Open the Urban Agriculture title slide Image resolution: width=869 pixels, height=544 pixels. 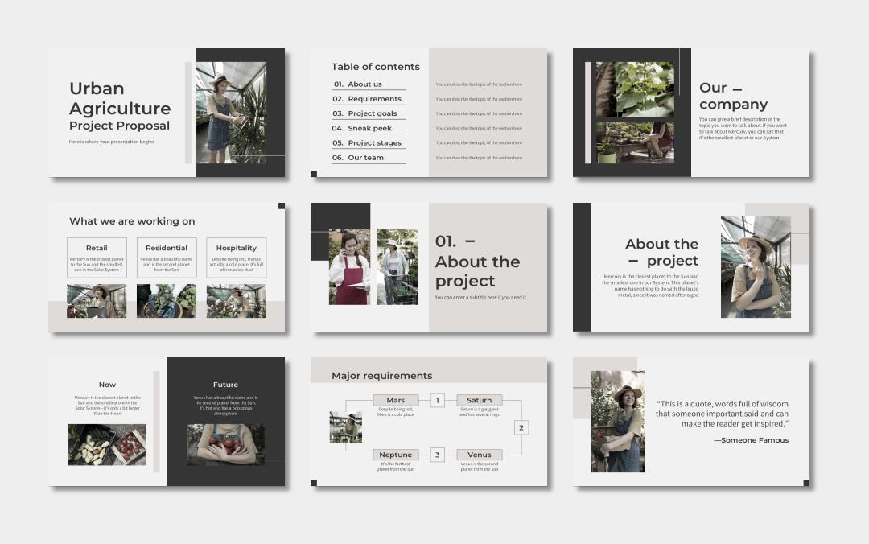pos(166,113)
